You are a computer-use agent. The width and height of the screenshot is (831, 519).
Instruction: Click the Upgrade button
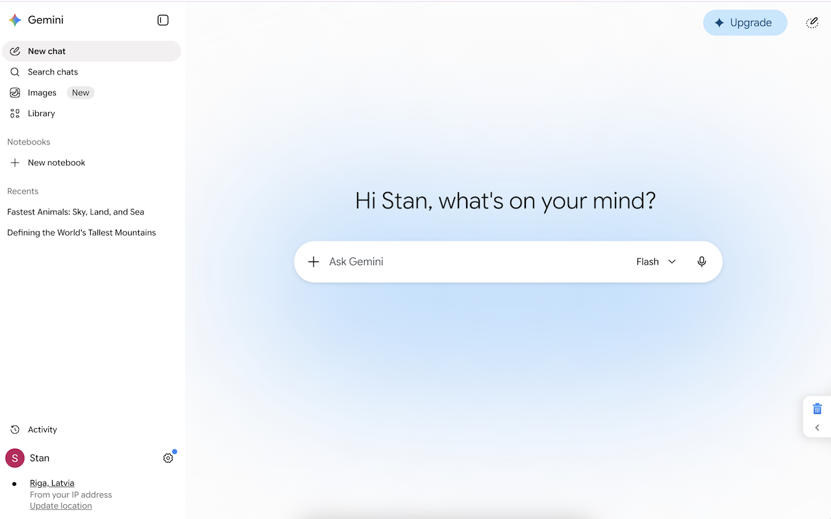(x=745, y=23)
